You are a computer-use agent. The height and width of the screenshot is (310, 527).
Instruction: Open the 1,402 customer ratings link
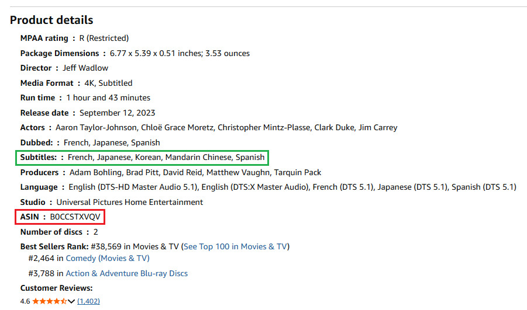point(88,301)
